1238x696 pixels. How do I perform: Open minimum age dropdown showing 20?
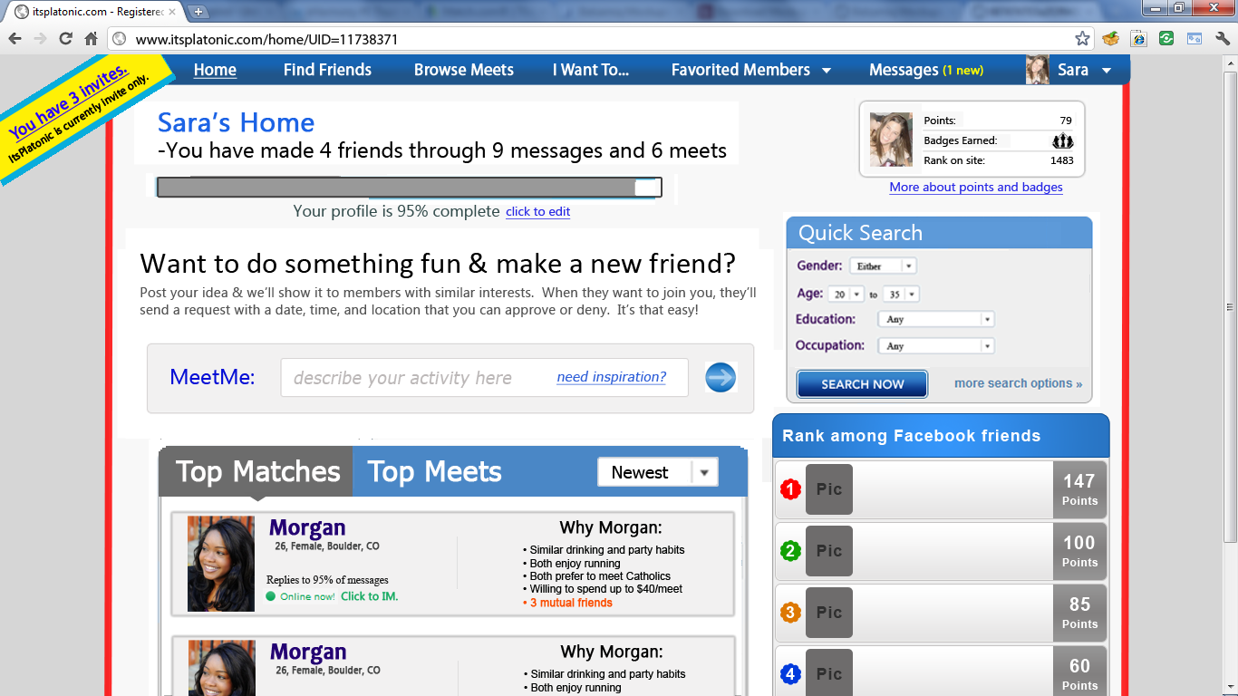(x=846, y=295)
